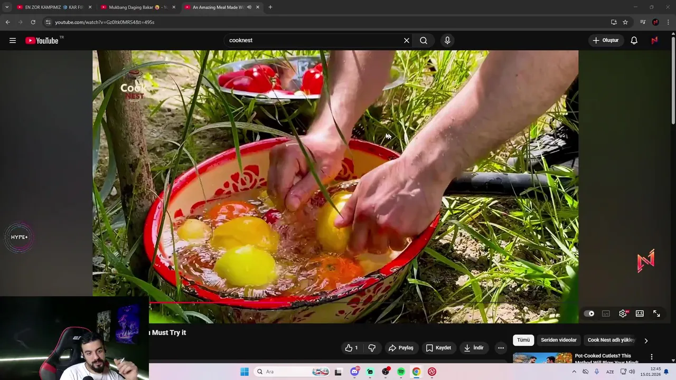Show hidden system tray icons chevron
This screenshot has width=676, height=380.
(574, 372)
